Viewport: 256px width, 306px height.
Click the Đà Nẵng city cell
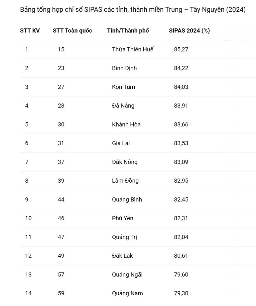tap(123, 106)
